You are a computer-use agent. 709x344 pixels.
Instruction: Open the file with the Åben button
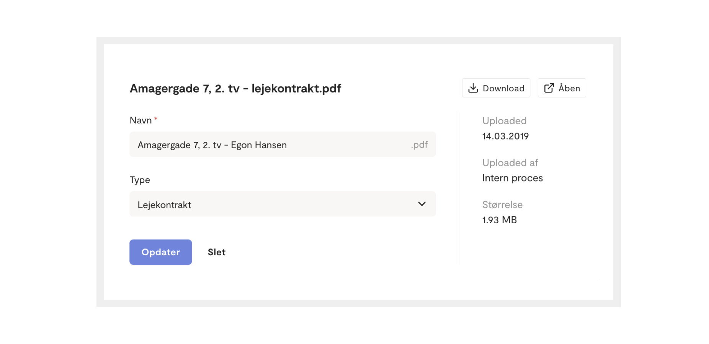pos(562,88)
